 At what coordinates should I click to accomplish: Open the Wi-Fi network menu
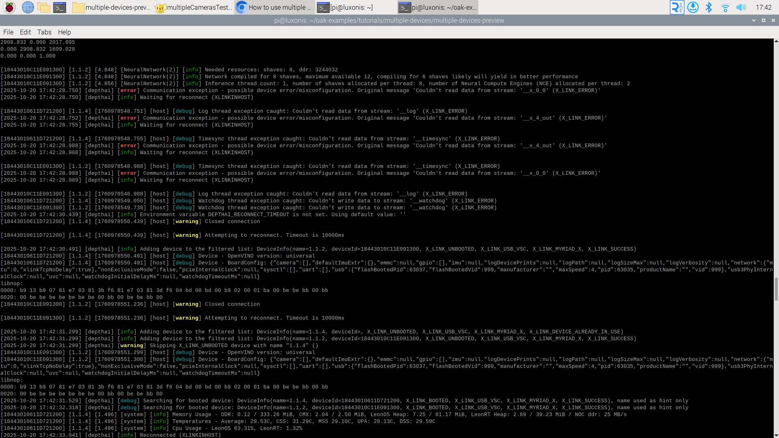(725, 7)
